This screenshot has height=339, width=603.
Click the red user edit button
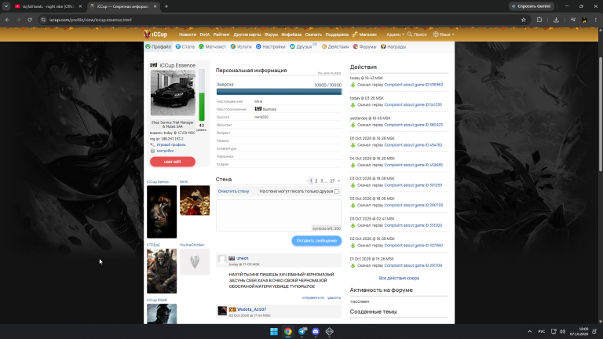173,162
